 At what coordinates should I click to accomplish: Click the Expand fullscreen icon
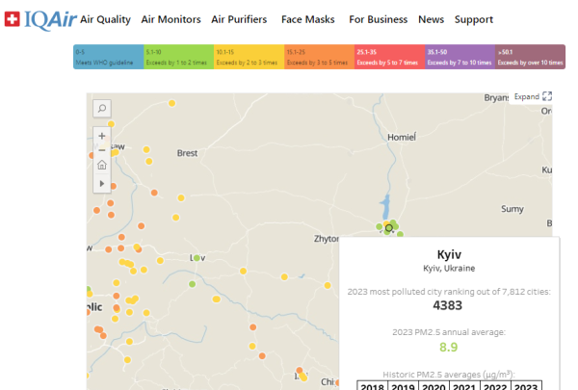tap(547, 96)
